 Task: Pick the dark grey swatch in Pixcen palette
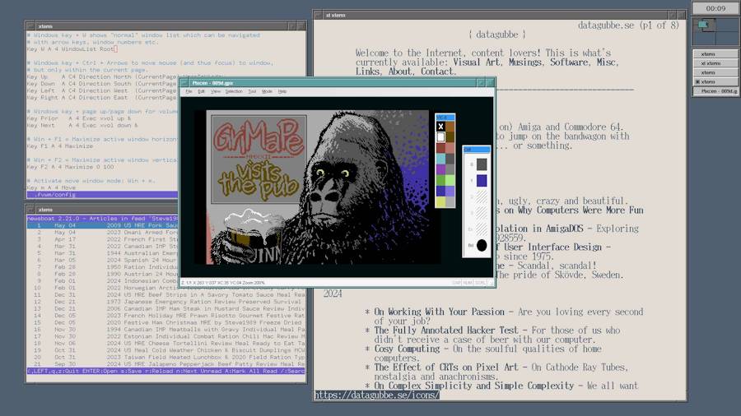coord(450,159)
